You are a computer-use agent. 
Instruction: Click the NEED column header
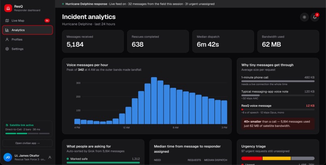[x=157, y=160]
